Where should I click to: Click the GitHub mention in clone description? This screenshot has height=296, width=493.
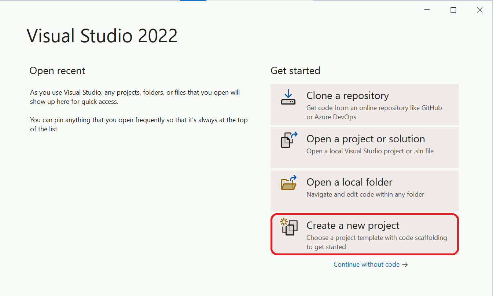tap(431, 107)
